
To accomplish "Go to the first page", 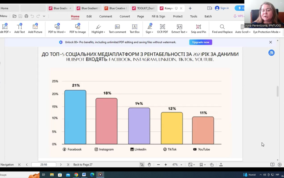I will 20,164.
